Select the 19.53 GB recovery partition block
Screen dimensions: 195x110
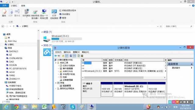156,89
